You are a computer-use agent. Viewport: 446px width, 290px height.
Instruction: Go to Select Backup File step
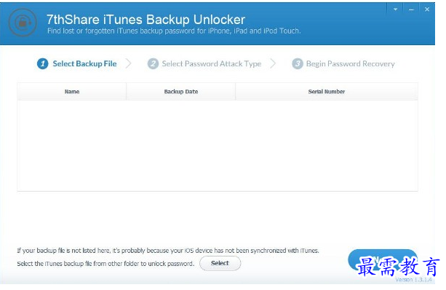click(85, 63)
